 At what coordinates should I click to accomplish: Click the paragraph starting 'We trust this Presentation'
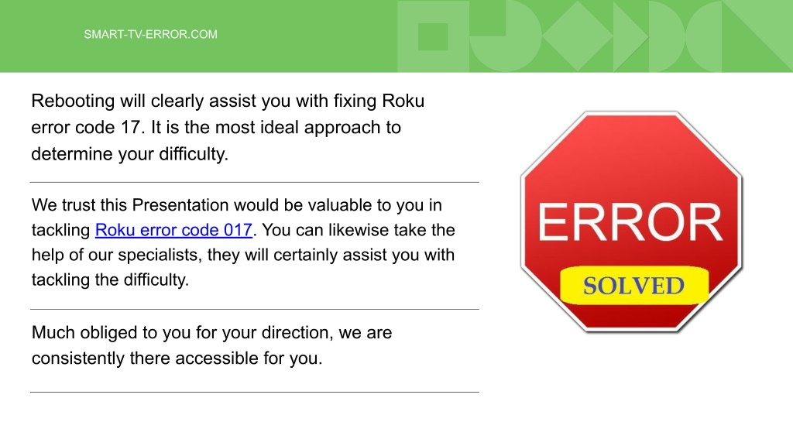(243, 242)
